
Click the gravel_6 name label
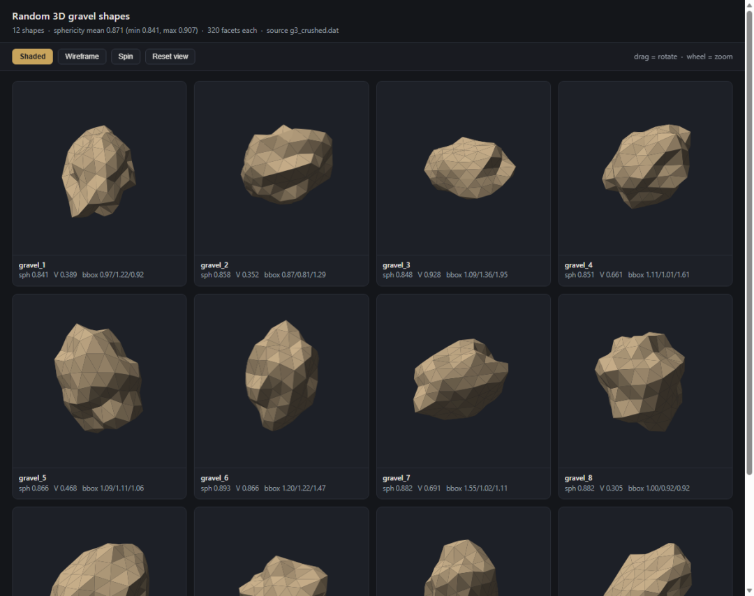coord(214,478)
